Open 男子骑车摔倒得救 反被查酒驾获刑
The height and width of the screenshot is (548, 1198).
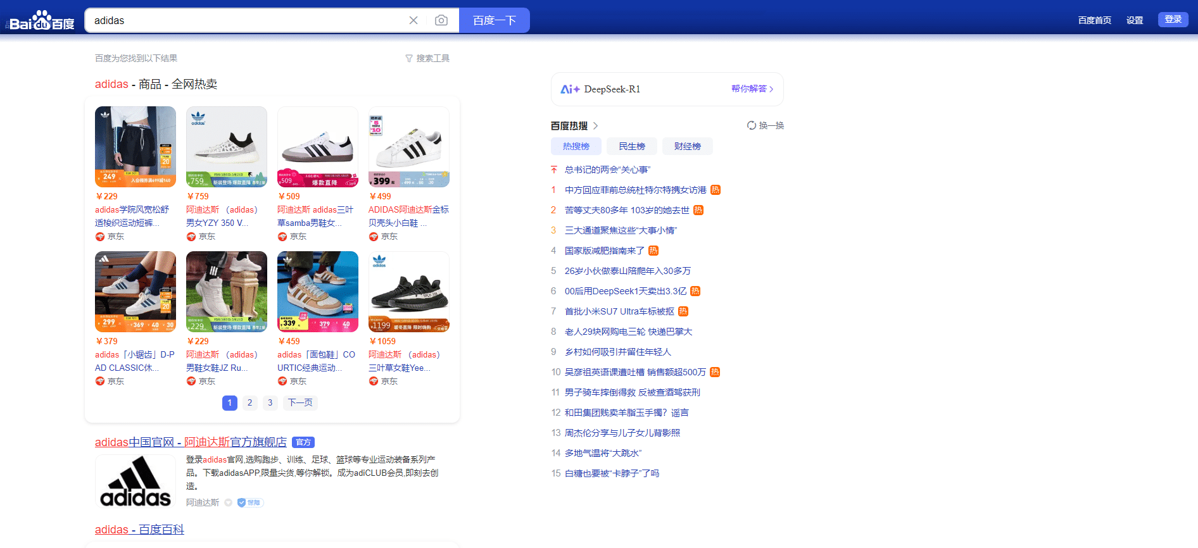pos(633,392)
